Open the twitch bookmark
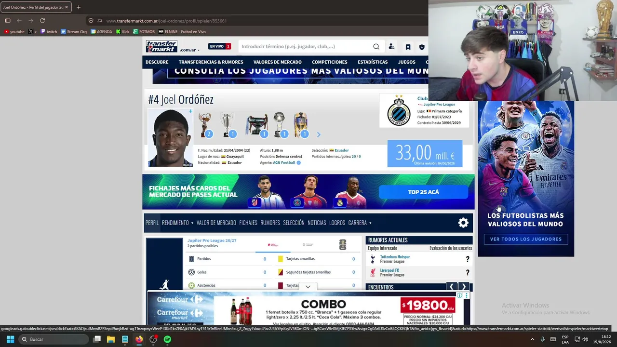 49,32
